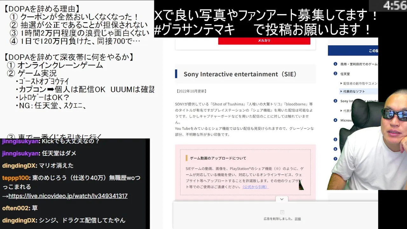The height and width of the screenshot is (229, 407).
Task: Click the NG：任天堂、スクエニ line
Action: click(51, 106)
